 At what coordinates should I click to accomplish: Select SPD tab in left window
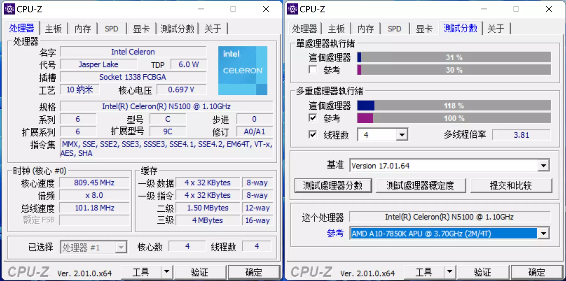(112, 29)
